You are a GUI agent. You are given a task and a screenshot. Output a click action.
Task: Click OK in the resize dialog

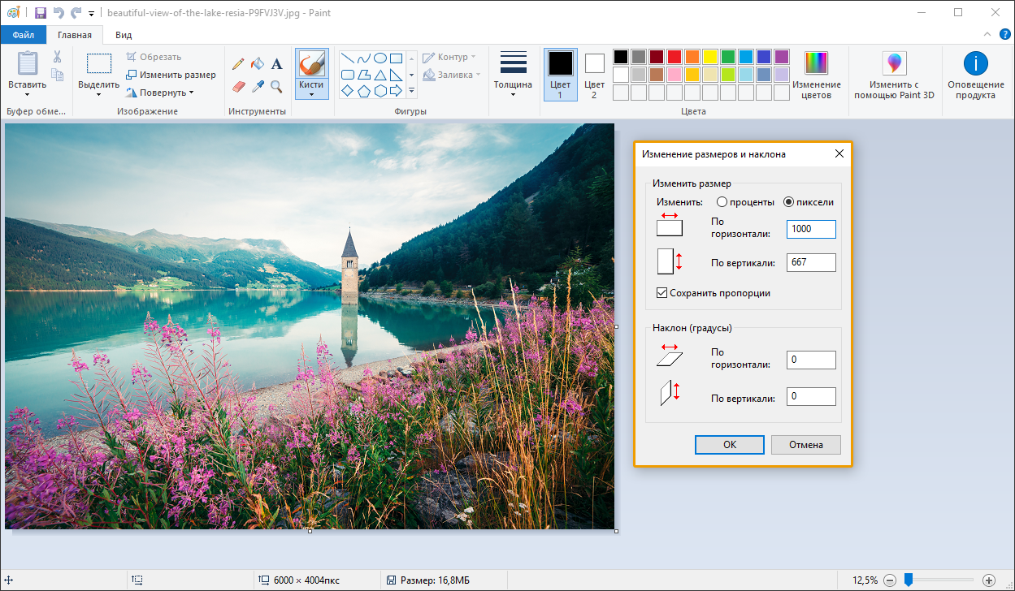[x=729, y=445]
